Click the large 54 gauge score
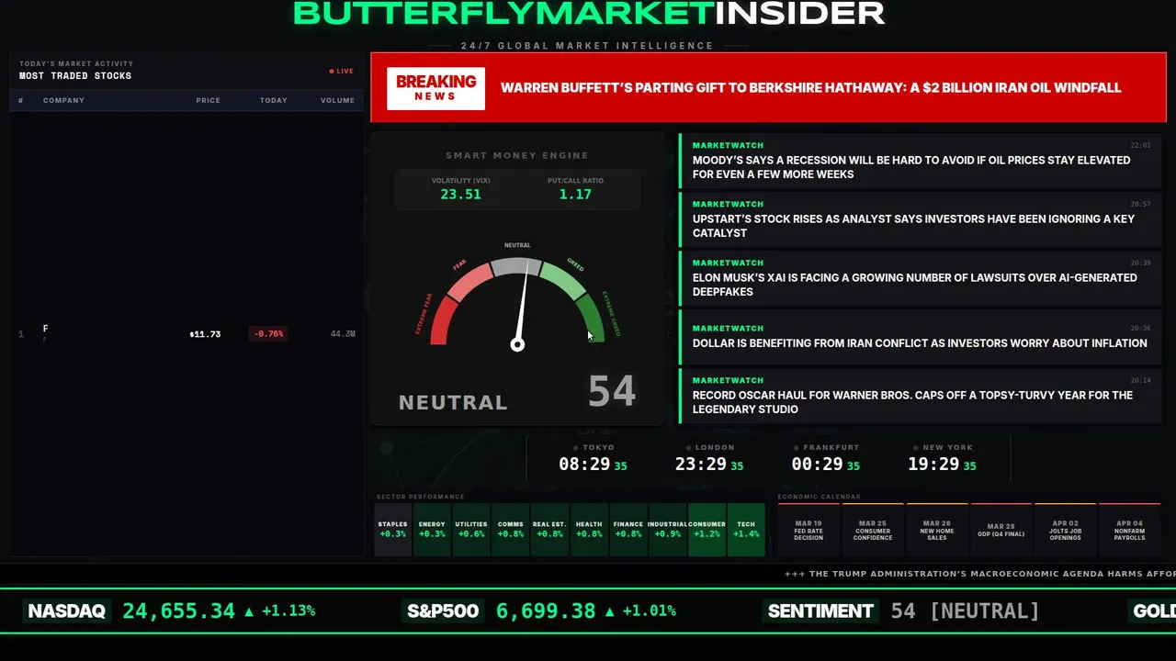 tap(612, 392)
